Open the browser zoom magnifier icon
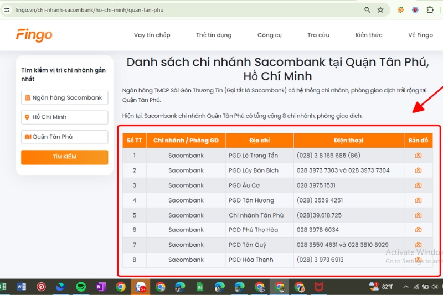 [367, 10]
